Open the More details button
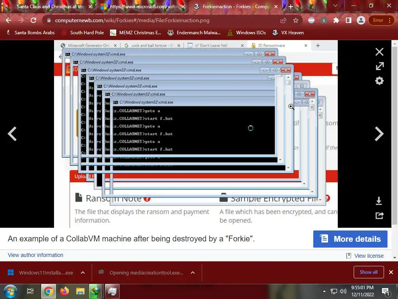The width and height of the screenshot is (398, 299). 350,239
